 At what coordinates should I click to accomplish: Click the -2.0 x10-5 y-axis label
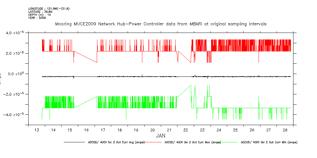tap(15, 94)
